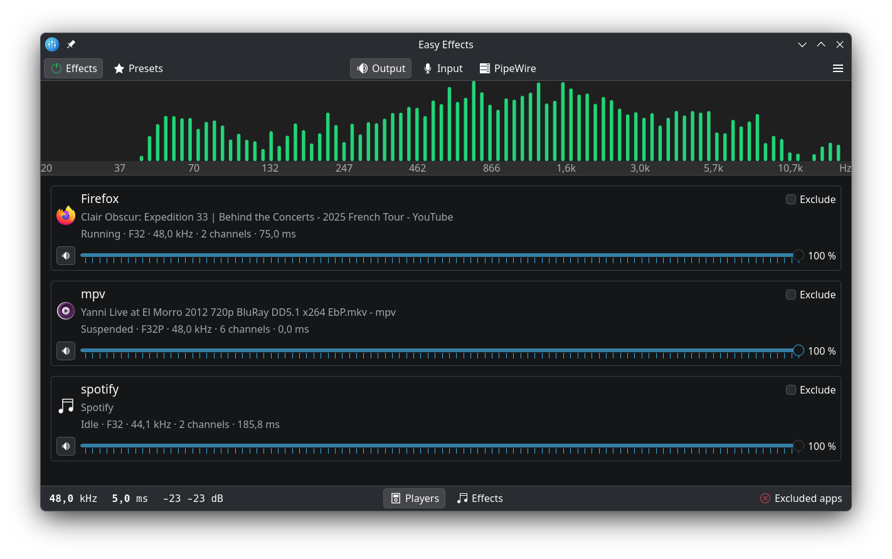Show the Effects list view at bottom
892x559 pixels.
coord(480,498)
